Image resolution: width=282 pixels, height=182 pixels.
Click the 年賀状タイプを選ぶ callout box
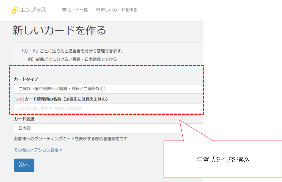(x=223, y=159)
